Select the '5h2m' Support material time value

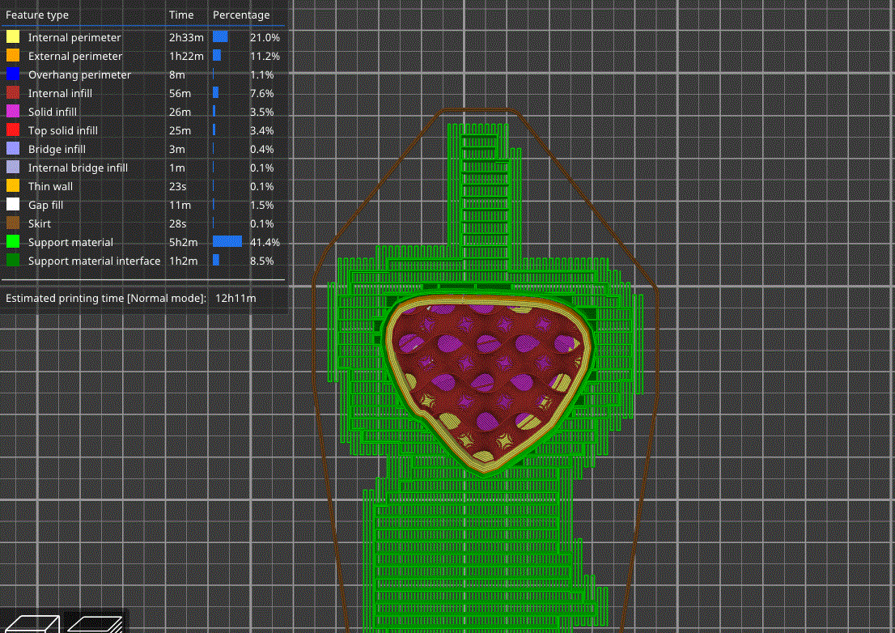tap(183, 242)
